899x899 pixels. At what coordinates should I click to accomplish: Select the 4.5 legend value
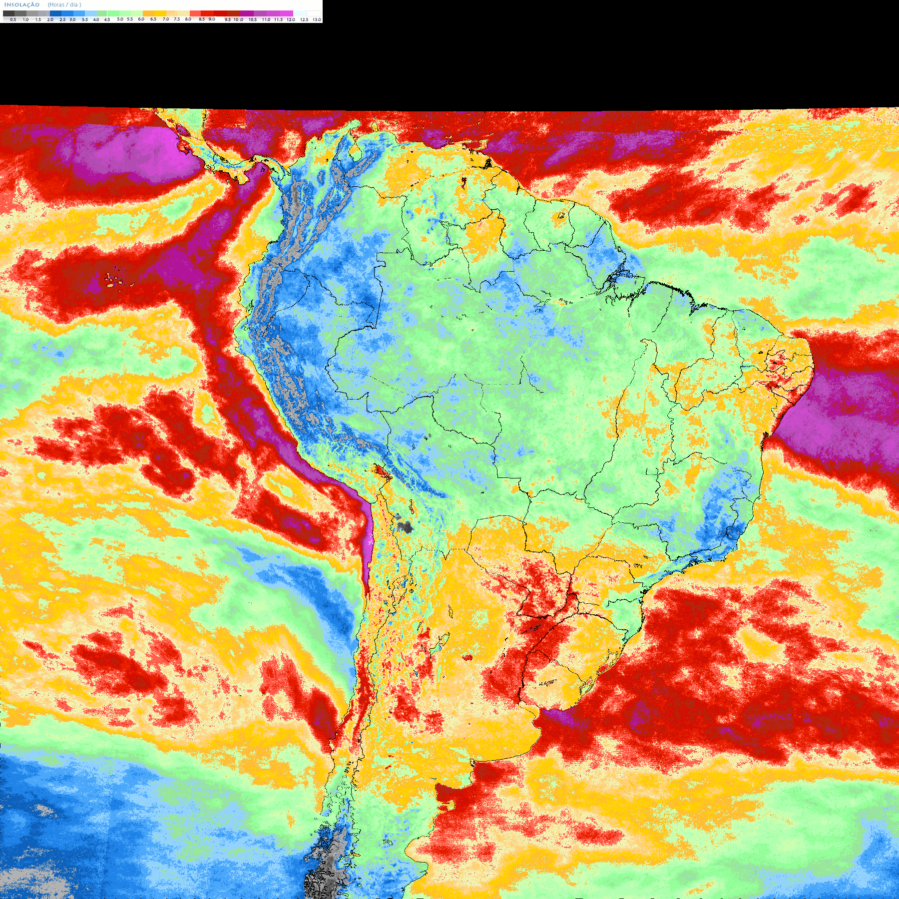click(107, 19)
